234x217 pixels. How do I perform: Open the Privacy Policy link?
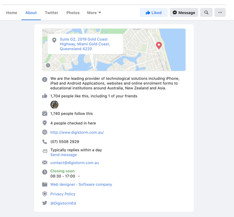point(63,194)
